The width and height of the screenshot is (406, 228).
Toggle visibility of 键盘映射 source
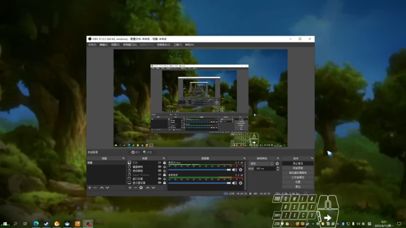[159, 167]
